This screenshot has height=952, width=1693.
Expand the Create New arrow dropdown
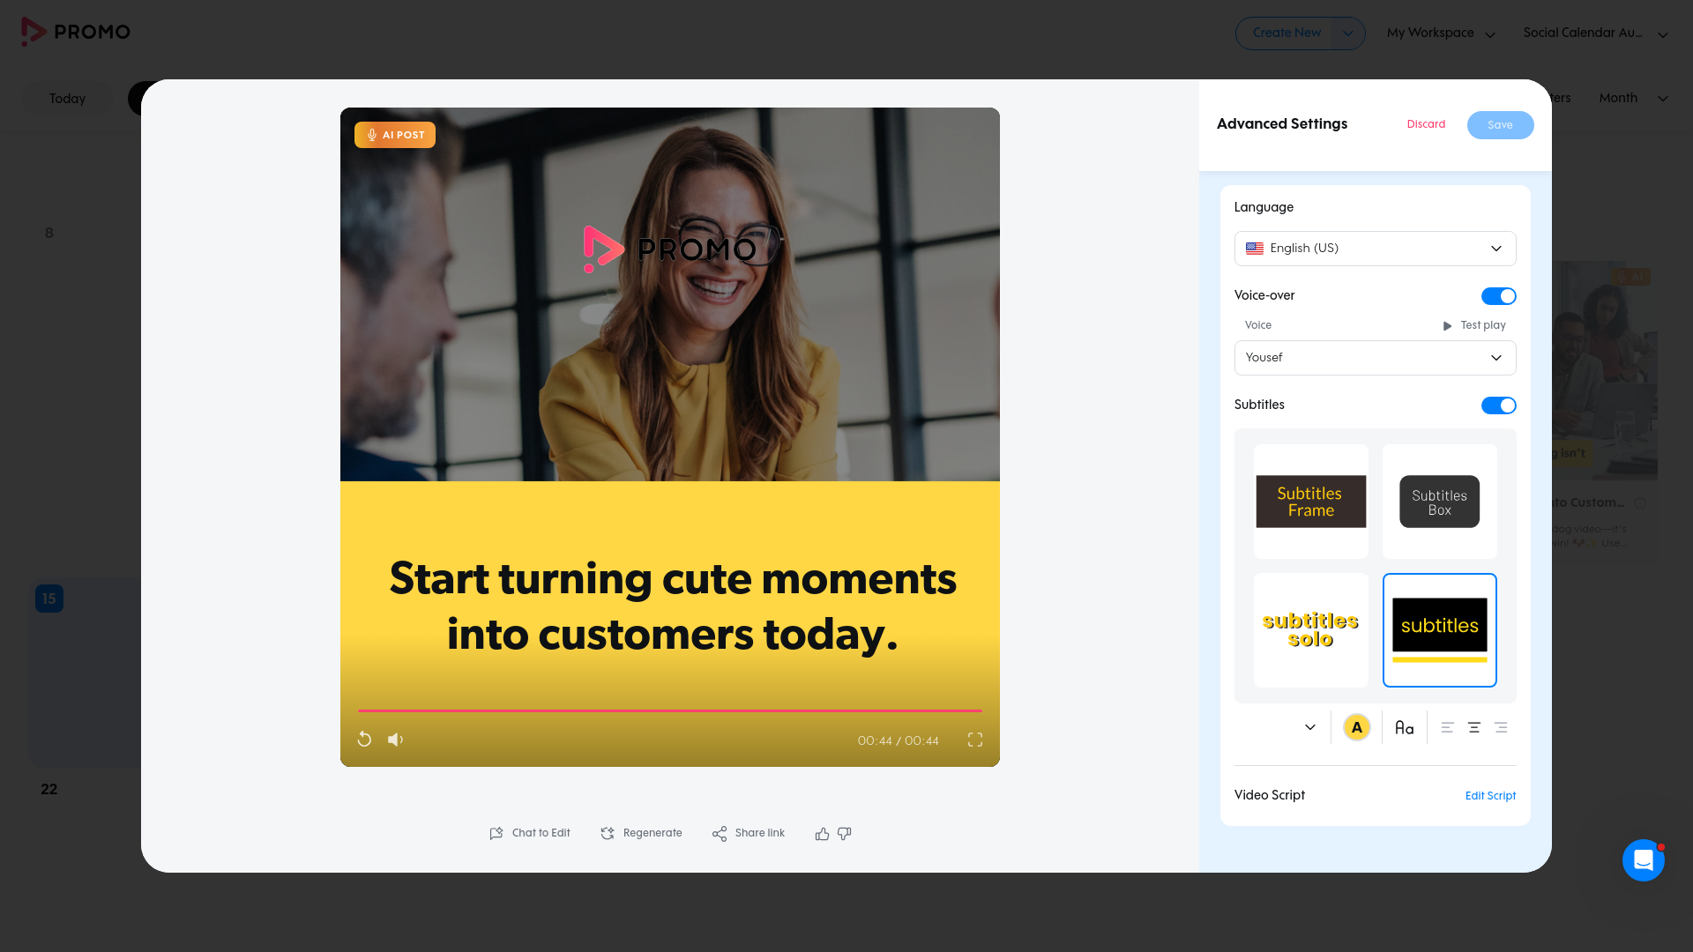point(1347,33)
